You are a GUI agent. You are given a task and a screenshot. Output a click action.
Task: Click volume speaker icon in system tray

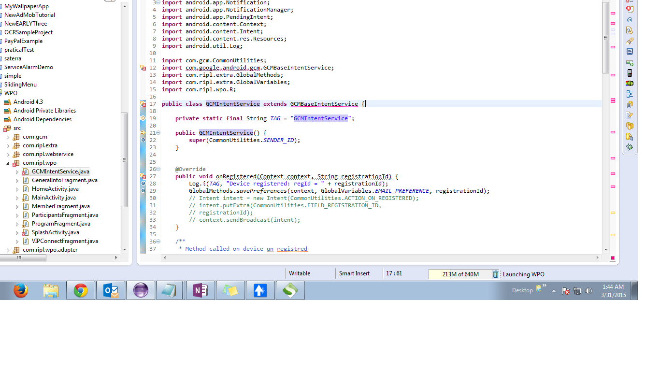[588, 291]
